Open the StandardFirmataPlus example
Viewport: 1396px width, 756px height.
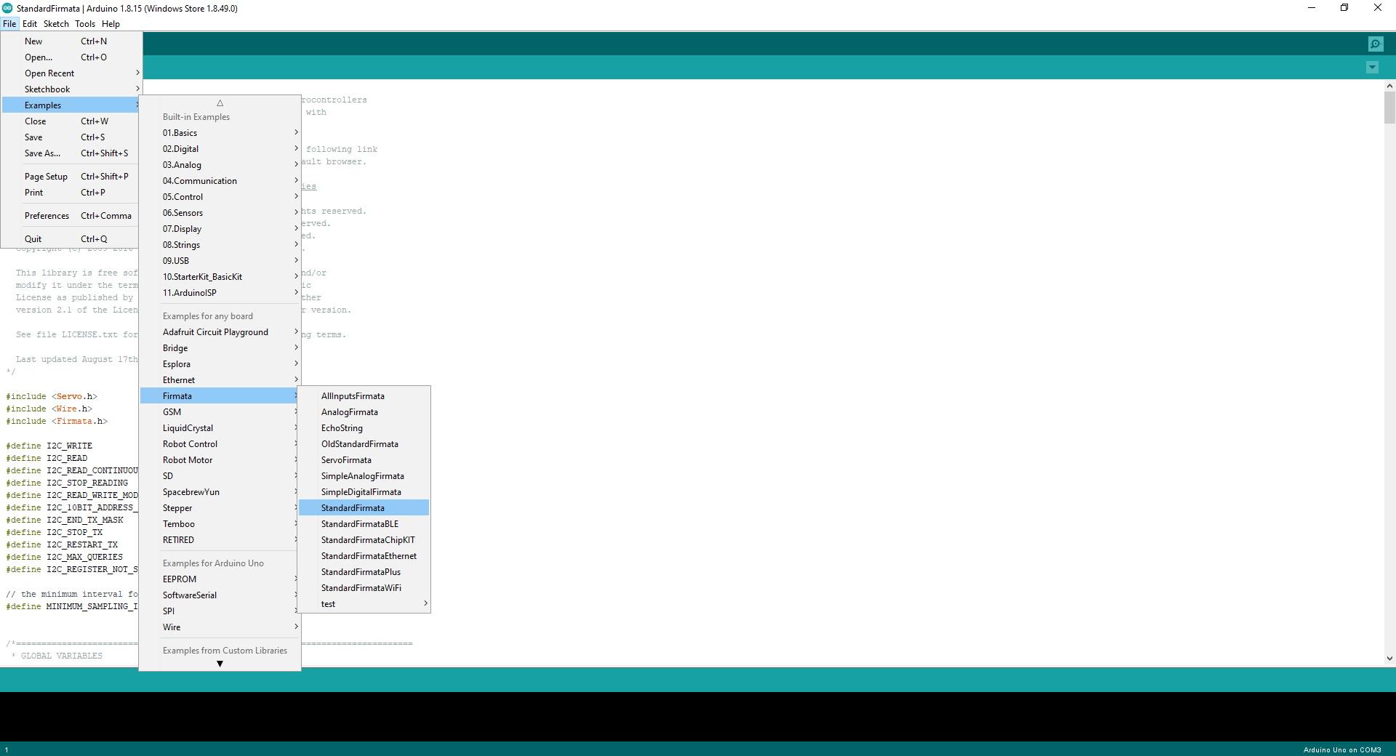pyautogui.click(x=361, y=572)
